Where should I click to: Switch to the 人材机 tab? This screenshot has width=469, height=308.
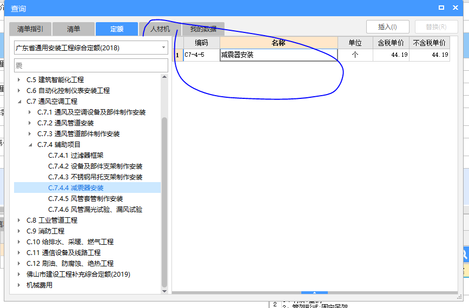pos(160,29)
